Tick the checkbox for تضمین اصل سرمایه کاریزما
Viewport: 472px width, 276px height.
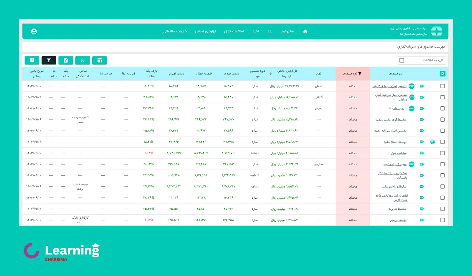click(443, 86)
